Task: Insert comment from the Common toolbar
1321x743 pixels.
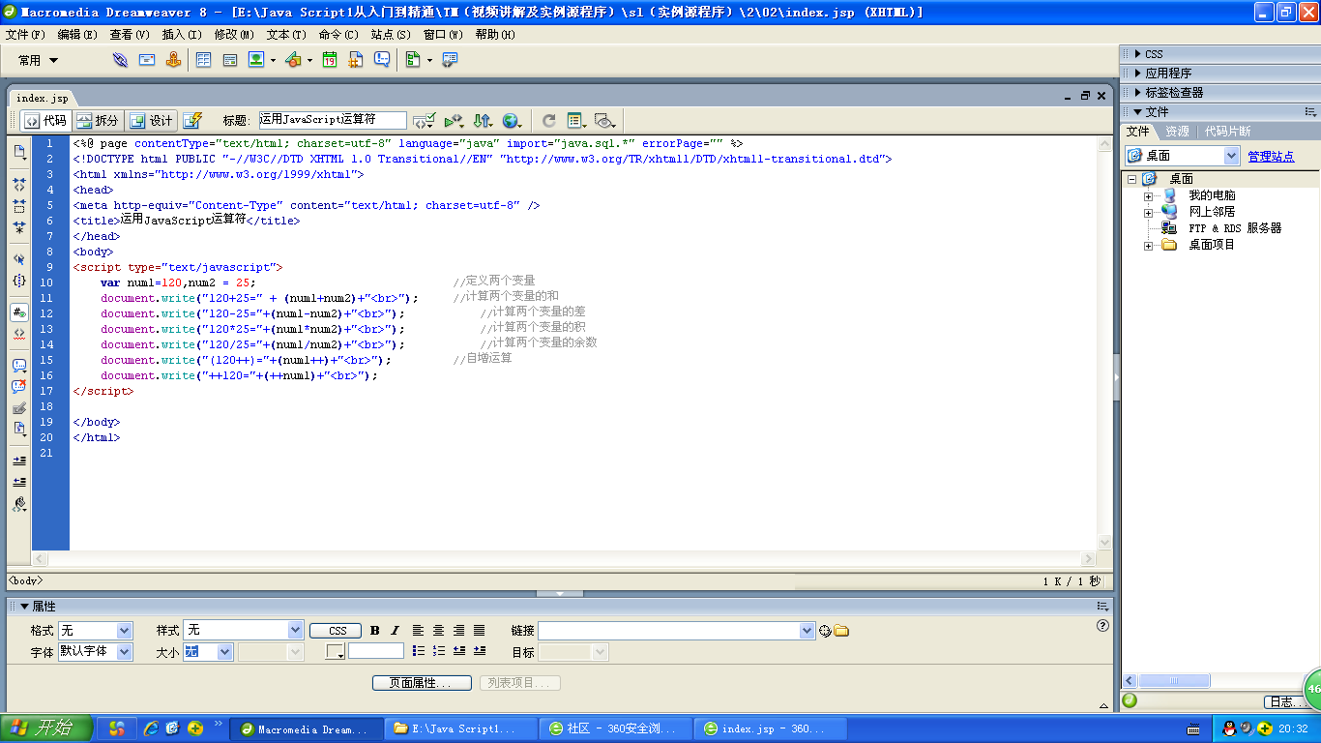Action: [x=382, y=60]
